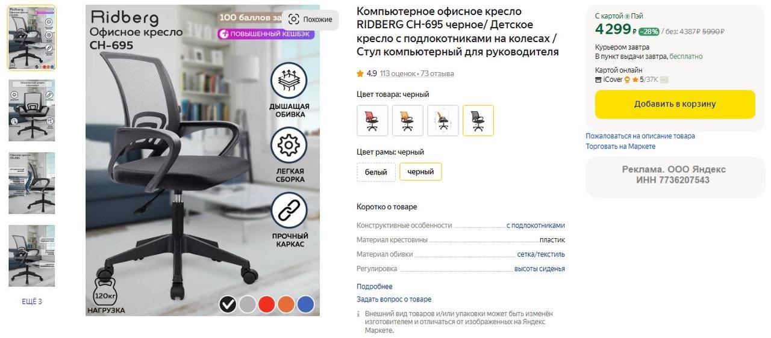Pick the orange chair color variant swatch

(x=407, y=120)
